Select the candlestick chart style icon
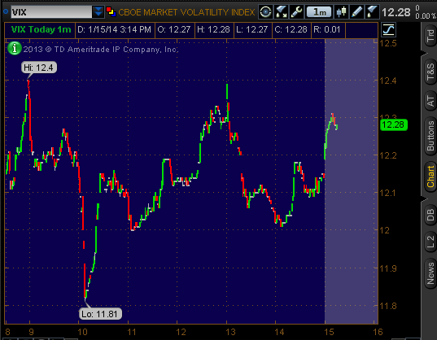Viewport: 437px width, 340px height. point(342,12)
